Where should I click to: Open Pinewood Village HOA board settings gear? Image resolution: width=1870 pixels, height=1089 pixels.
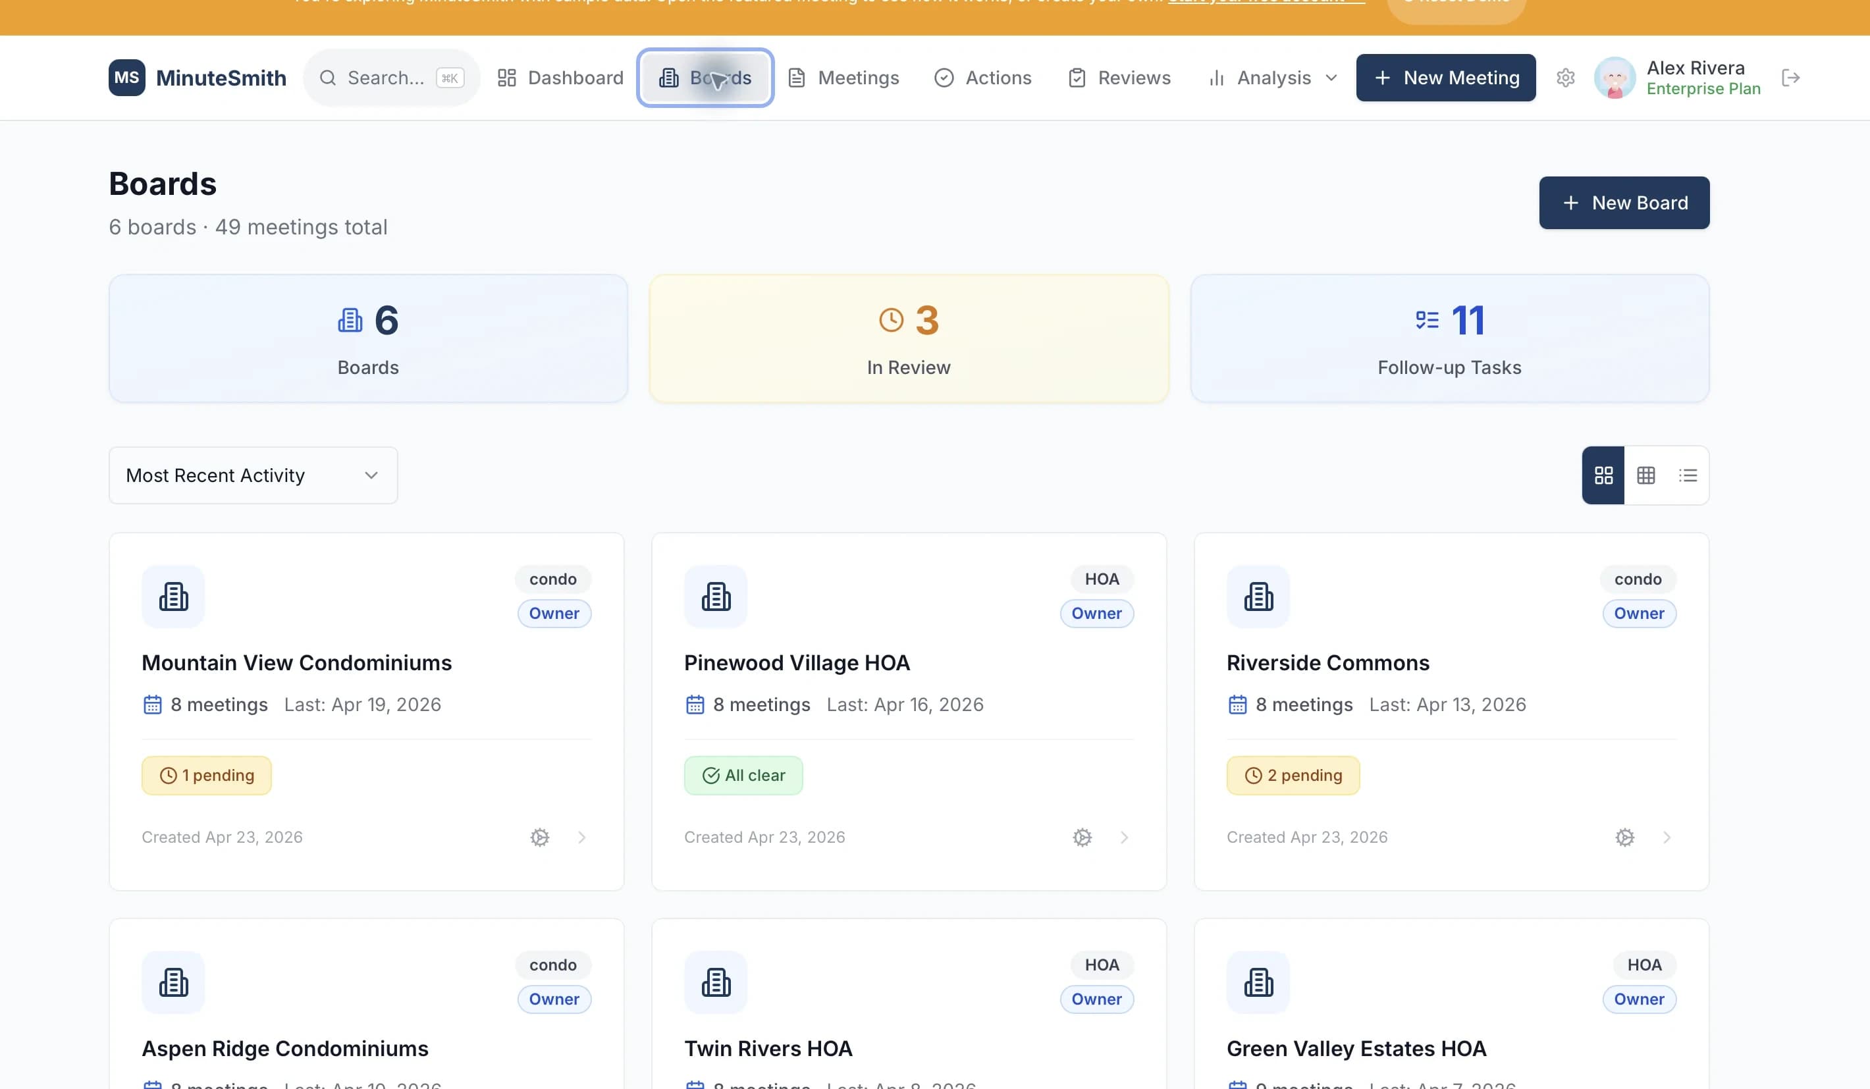coord(1082,837)
